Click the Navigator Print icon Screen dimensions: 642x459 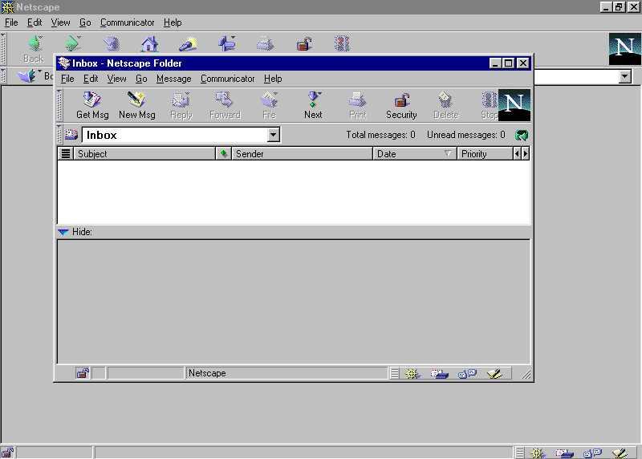coord(265,44)
